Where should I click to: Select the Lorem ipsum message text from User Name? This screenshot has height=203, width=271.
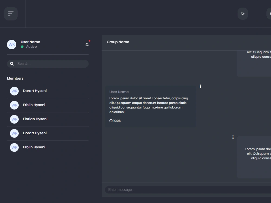149,105
